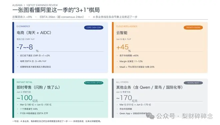Select the bullet '一个季度减亏 44%'
Viewport: 220px width, 125px height.
[29, 109]
